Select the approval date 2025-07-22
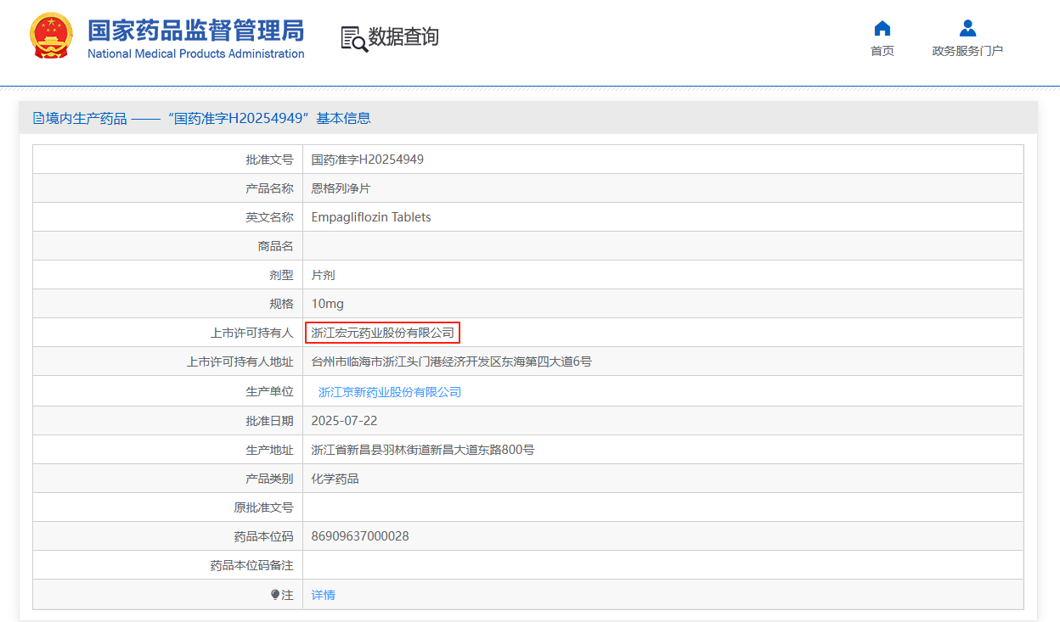Image resolution: width=1060 pixels, height=622 pixels. [x=345, y=421]
